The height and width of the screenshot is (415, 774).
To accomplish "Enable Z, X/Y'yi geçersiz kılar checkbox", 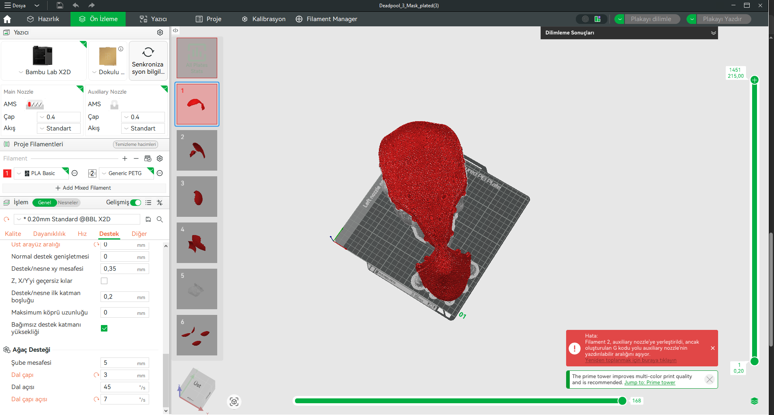I will point(104,281).
